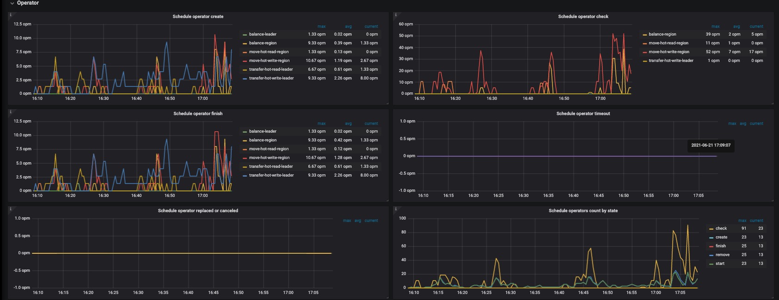This screenshot has width=779, height=300.
Task: Toggle start series in count by state legend
Action: 720,263
